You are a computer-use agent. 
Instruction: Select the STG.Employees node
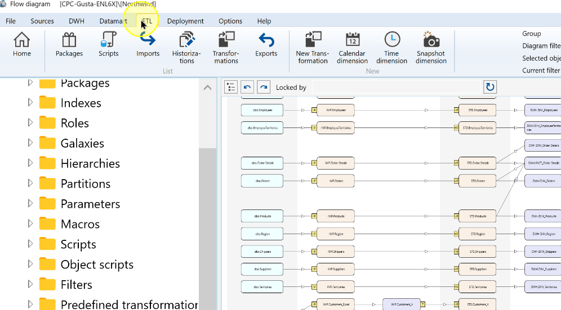pos(477,110)
